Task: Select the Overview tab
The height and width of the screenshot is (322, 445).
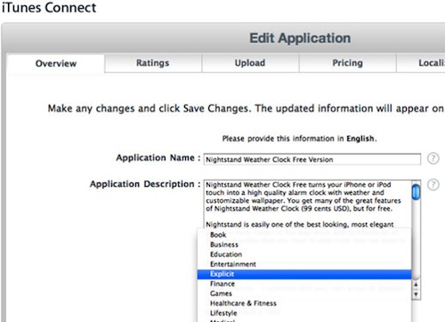Action: (x=56, y=63)
